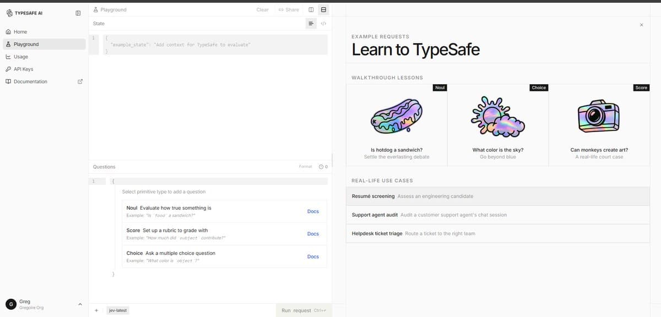Click the "Select primitive type to add a question" hint
This screenshot has width=661, height=317.
click(x=164, y=192)
